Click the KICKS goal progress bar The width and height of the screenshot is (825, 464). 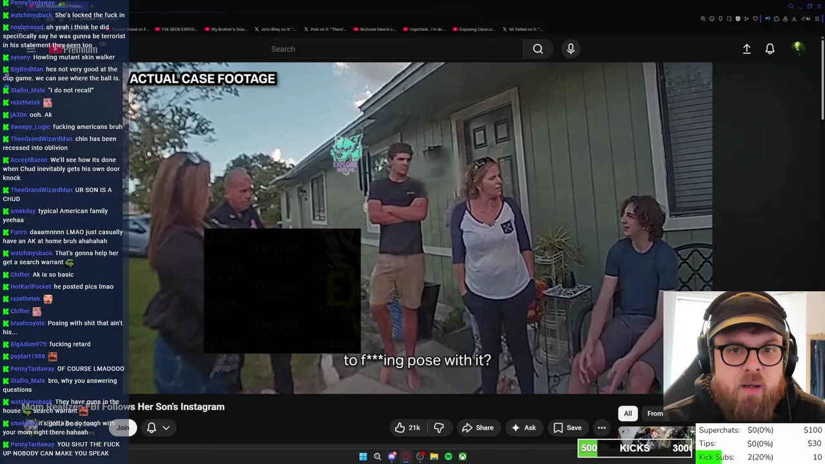[636, 448]
